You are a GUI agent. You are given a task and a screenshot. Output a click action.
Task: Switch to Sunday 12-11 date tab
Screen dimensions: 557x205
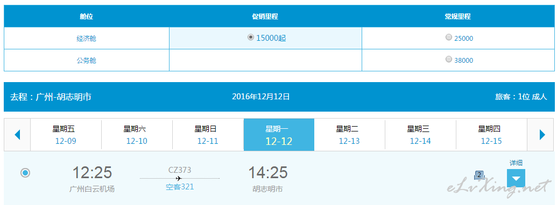208,135
